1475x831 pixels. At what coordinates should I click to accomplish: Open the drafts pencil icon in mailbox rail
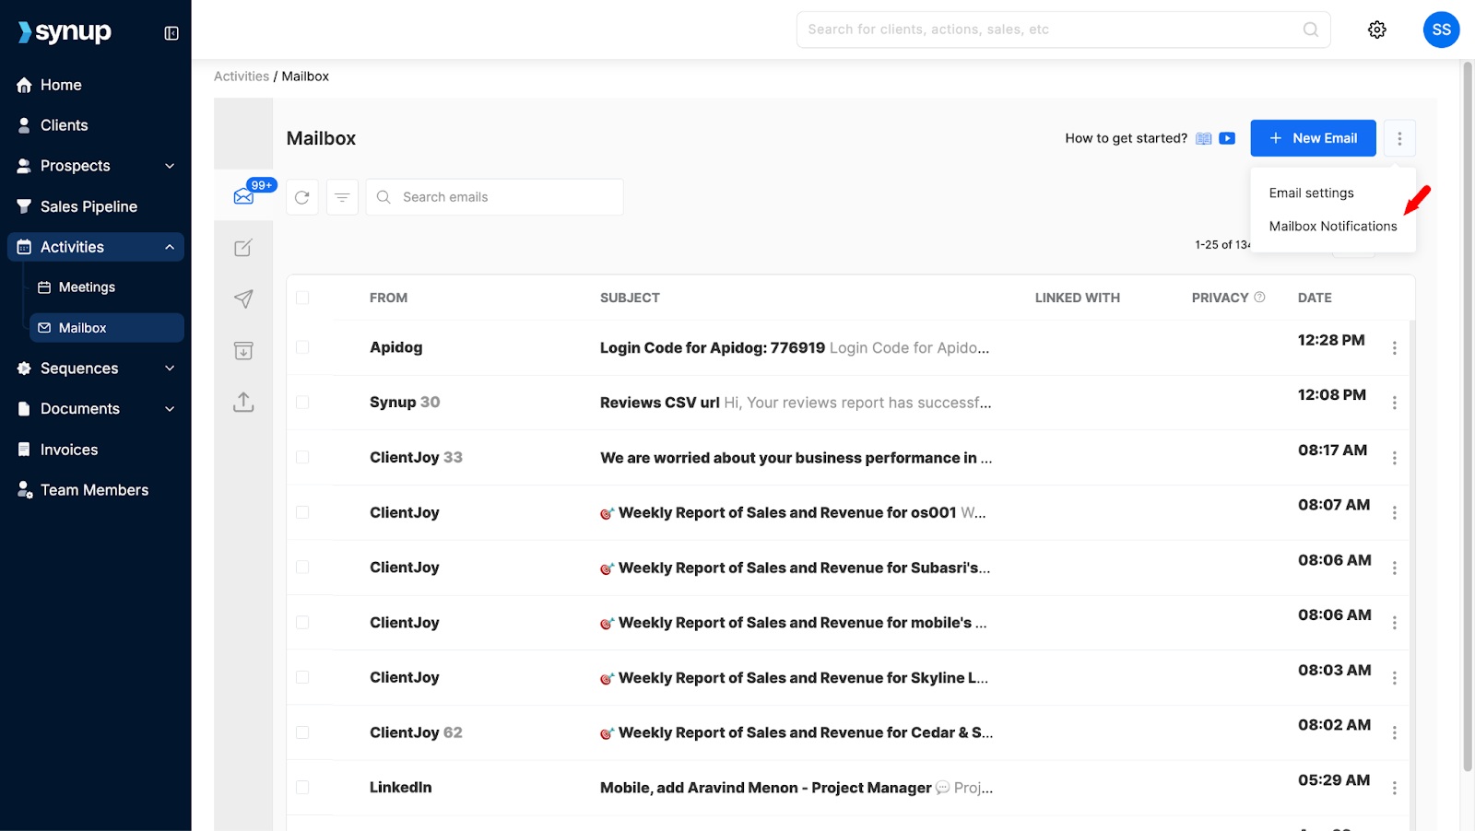coord(243,248)
